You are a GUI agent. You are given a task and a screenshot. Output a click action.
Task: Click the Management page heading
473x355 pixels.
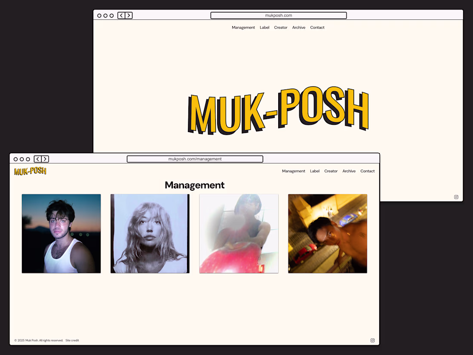click(194, 185)
